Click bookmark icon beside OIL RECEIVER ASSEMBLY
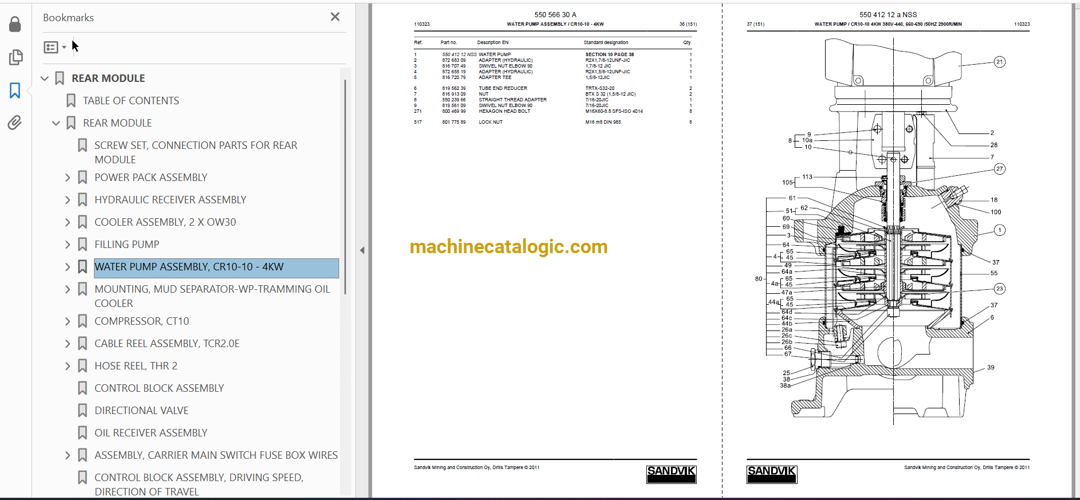The height and width of the screenshot is (500, 1080). click(x=83, y=433)
